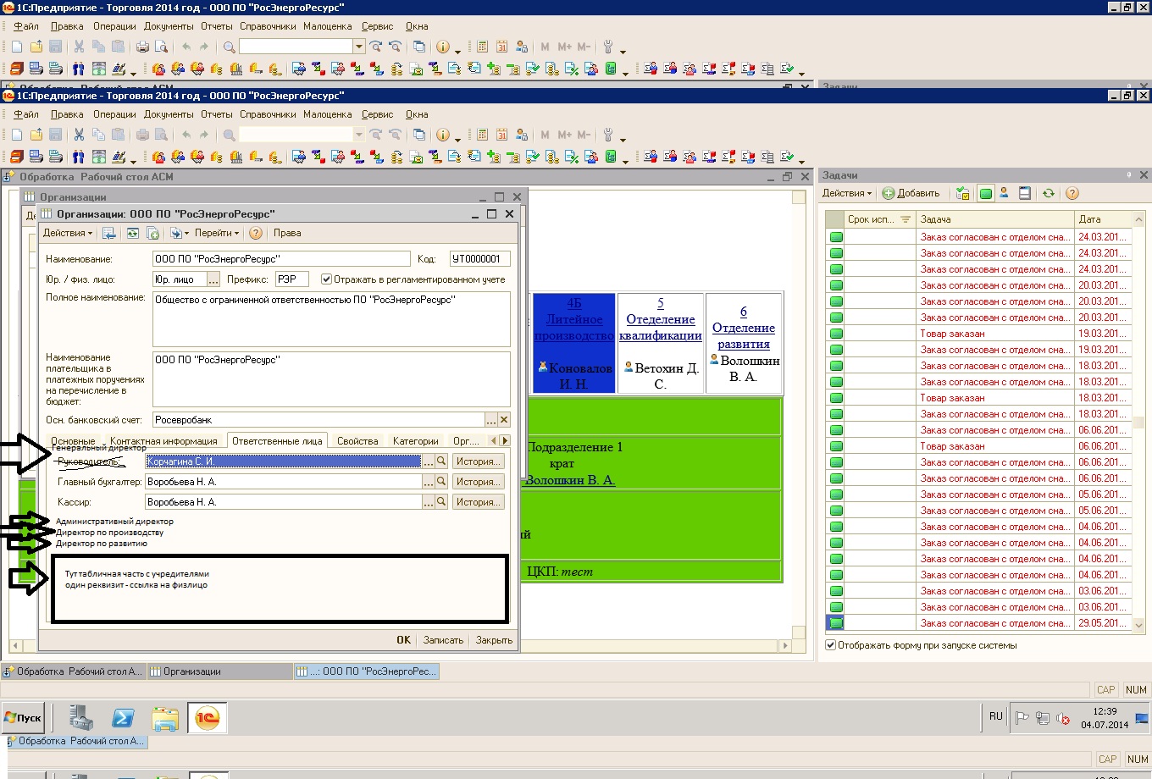Viewport: 1152px width, 779px height.
Task: Open the 1C application icon in Windows taskbar
Action: [208, 718]
